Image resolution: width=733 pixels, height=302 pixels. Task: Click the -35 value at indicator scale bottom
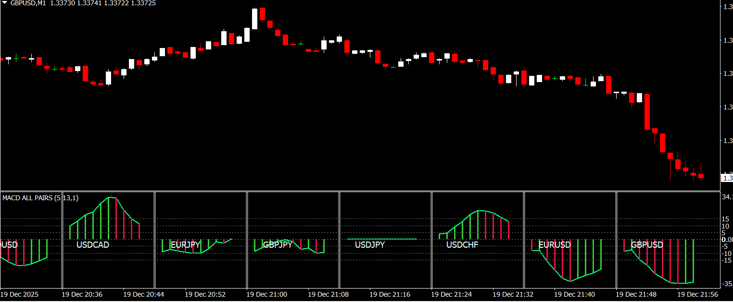click(726, 283)
